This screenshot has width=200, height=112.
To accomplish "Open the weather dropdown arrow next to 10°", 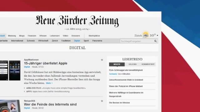I will point(157,35).
